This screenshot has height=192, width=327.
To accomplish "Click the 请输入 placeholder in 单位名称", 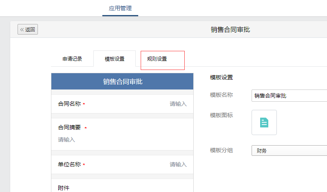I will 178,164.
